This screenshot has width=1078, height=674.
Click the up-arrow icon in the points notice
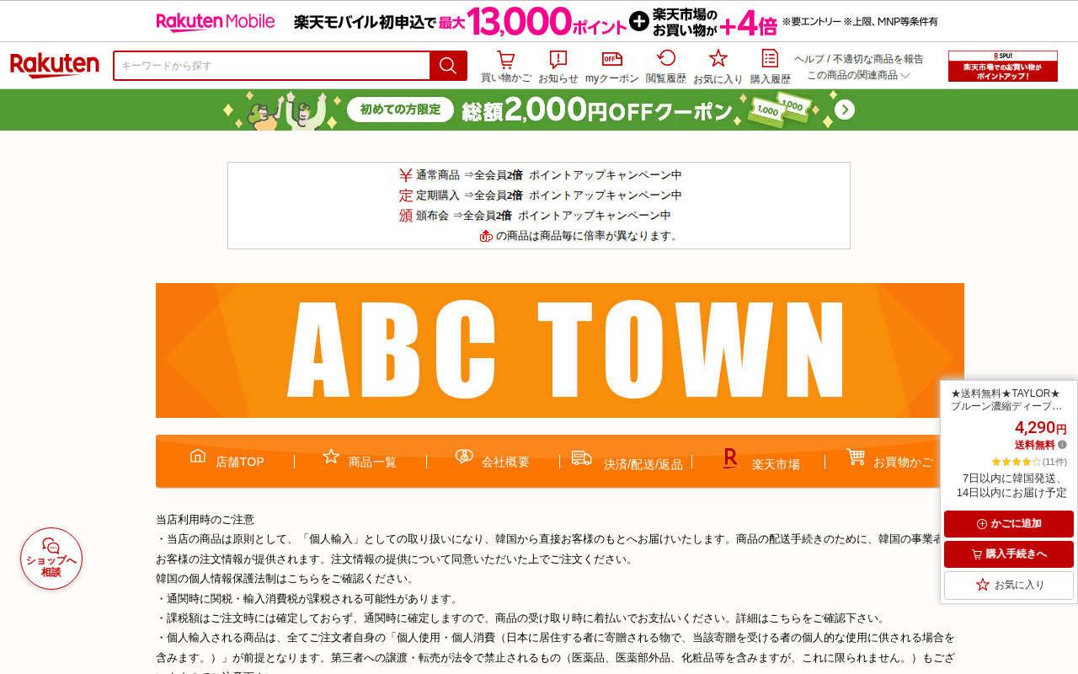(486, 236)
